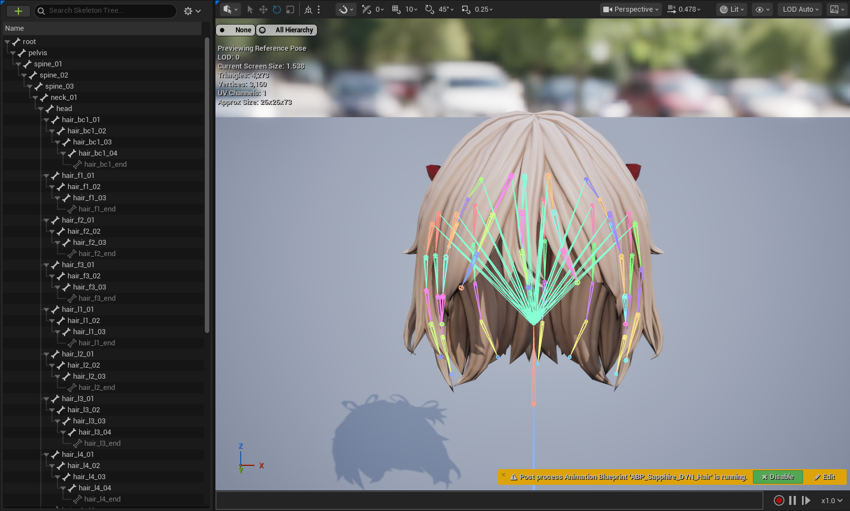Open rotation snap 45° dropdown
This screenshot has width=850, height=511.
pyautogui.click(x=446, y=9)
